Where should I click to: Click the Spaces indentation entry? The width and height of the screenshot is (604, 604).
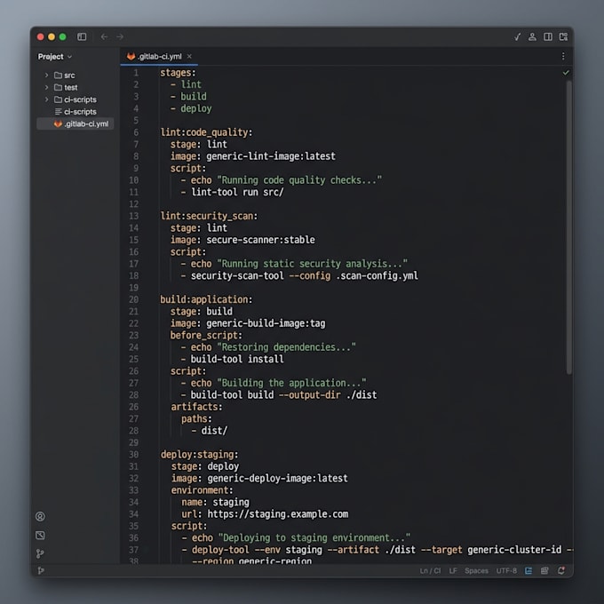(476, 570)
